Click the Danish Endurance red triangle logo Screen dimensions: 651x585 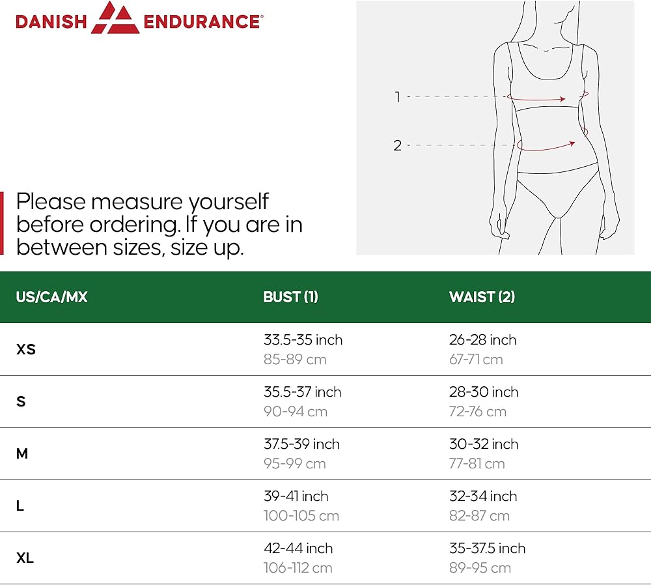pos(115,18)
